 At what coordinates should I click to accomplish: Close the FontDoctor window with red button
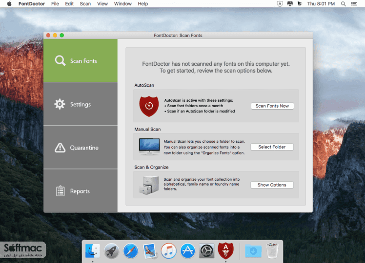point(48,36)
